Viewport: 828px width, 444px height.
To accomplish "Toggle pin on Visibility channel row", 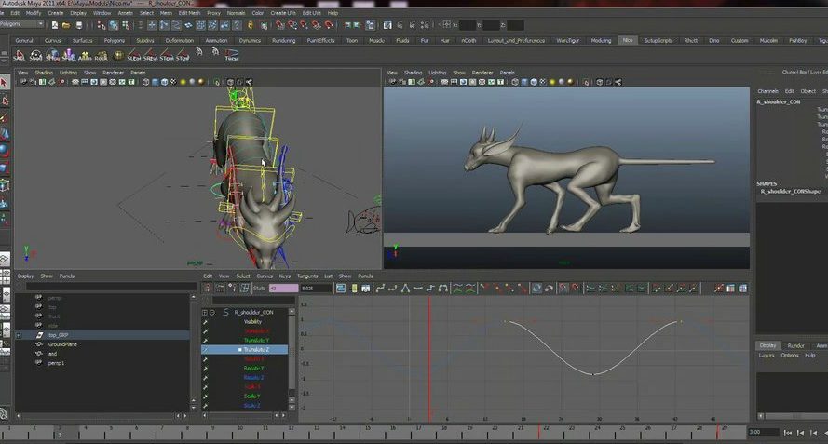I will coord(206,322).
